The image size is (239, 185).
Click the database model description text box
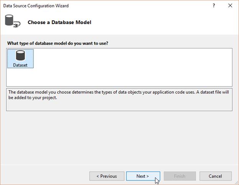pos(120,100)
